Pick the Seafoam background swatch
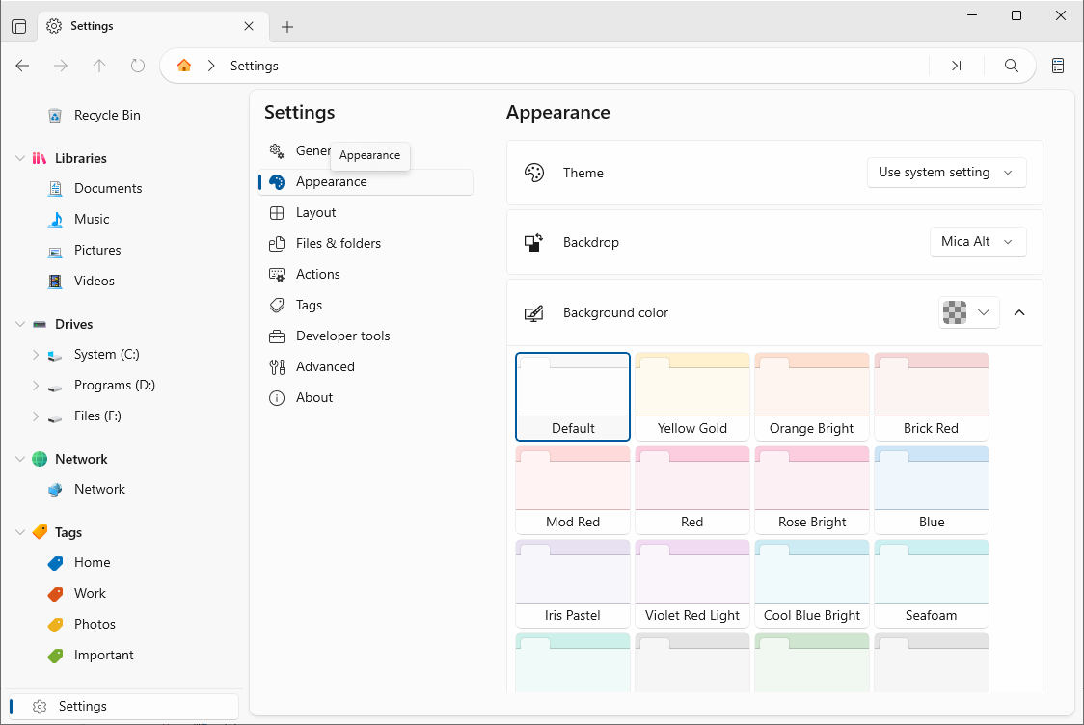 pyautogui.click(x=932, y=583)
